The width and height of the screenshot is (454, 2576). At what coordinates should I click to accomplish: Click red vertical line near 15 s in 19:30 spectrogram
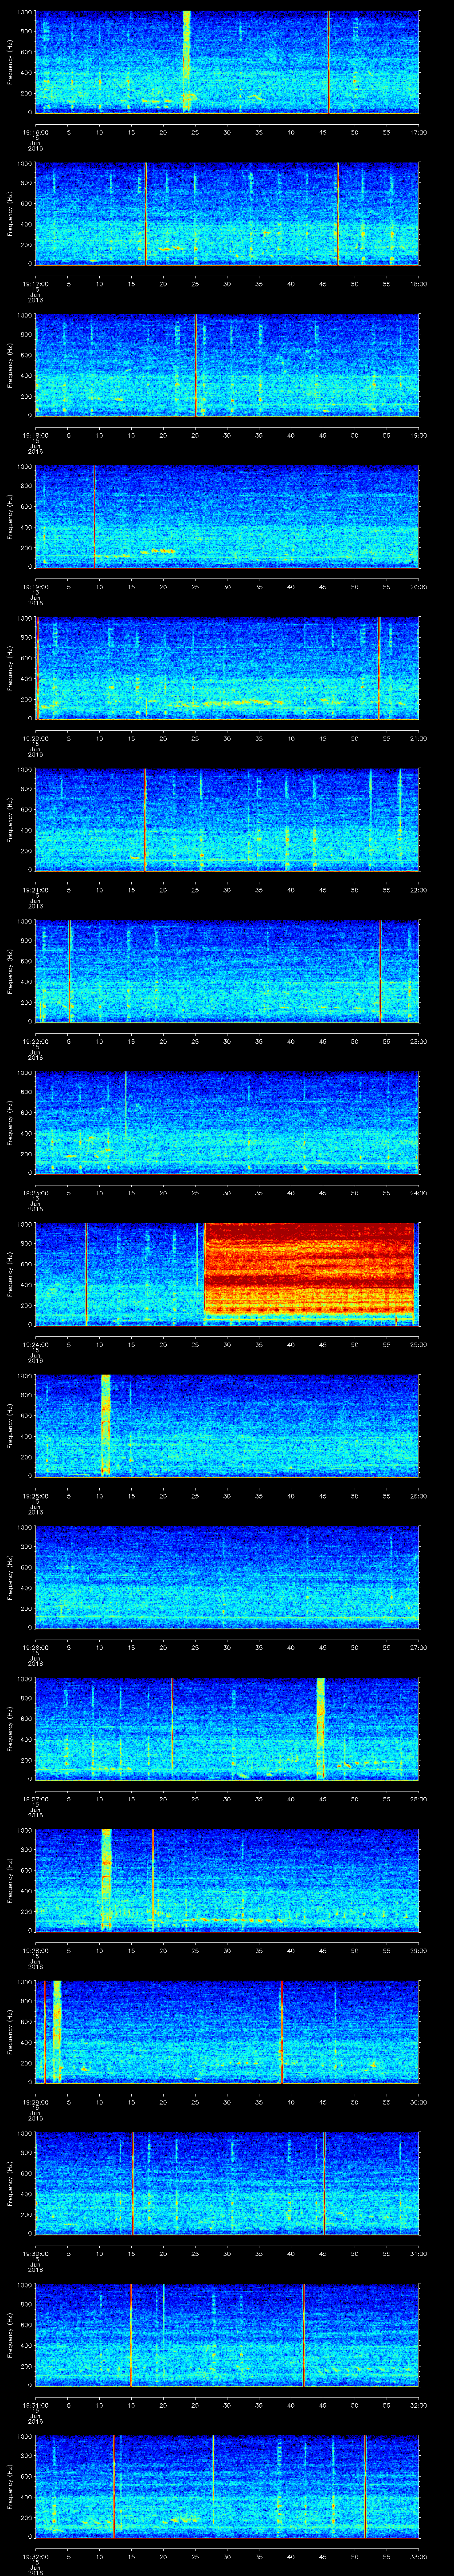point(132,2182)
